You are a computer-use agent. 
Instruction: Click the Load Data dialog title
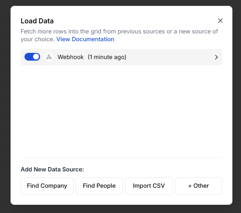[37, 21]
